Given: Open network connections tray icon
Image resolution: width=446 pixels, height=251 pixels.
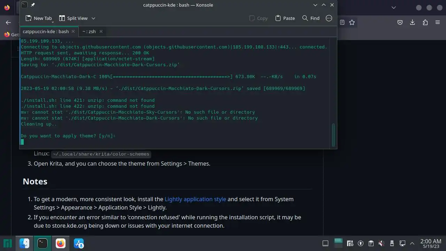Looking at the screenshot, I should pyautogui.click(x=402, y=243).
